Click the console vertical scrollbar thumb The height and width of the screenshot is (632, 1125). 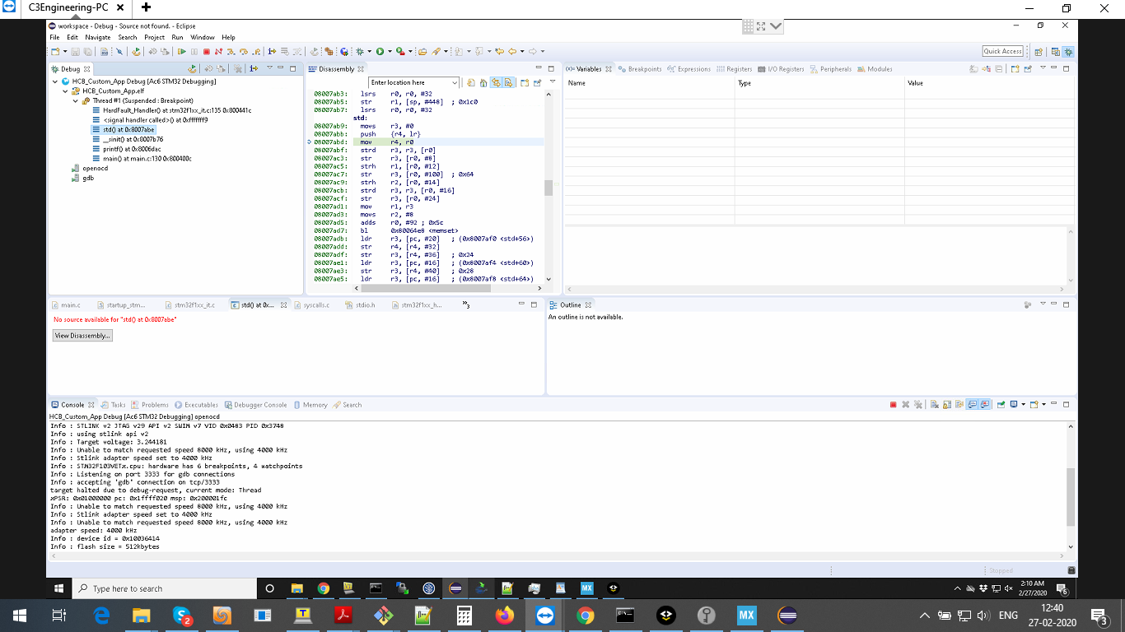point(1071,496)
